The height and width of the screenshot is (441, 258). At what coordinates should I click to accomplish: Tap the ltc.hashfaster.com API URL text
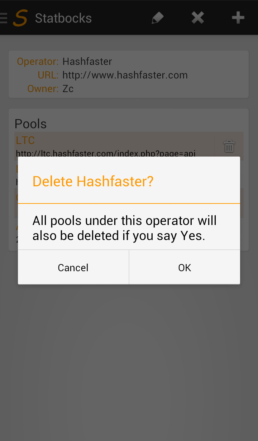[x=106, y=153]
